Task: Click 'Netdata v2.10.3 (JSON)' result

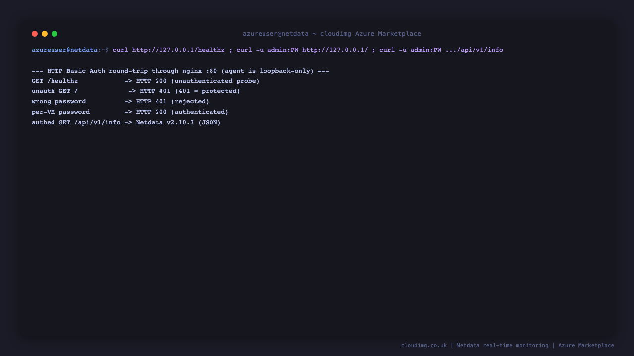Action: pyautogui.click(x=178, y=122)
